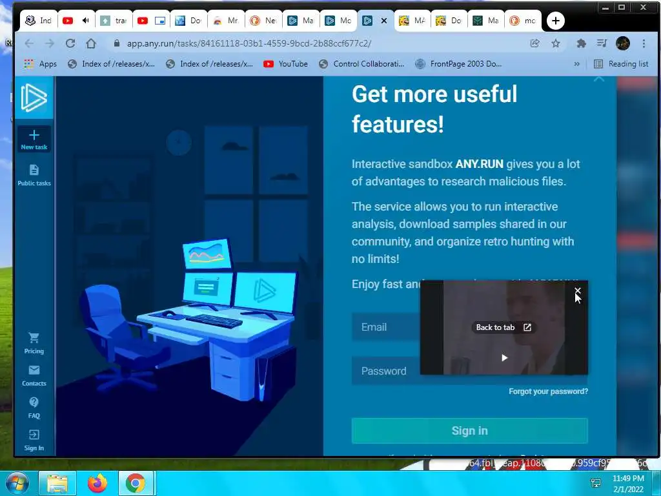This screenshot has height=496, width=661.
Task: Go to browser home page
Action: click(x=91, y=43)
